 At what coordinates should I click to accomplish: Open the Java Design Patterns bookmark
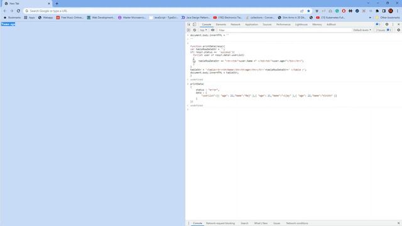tap(195, 18)
